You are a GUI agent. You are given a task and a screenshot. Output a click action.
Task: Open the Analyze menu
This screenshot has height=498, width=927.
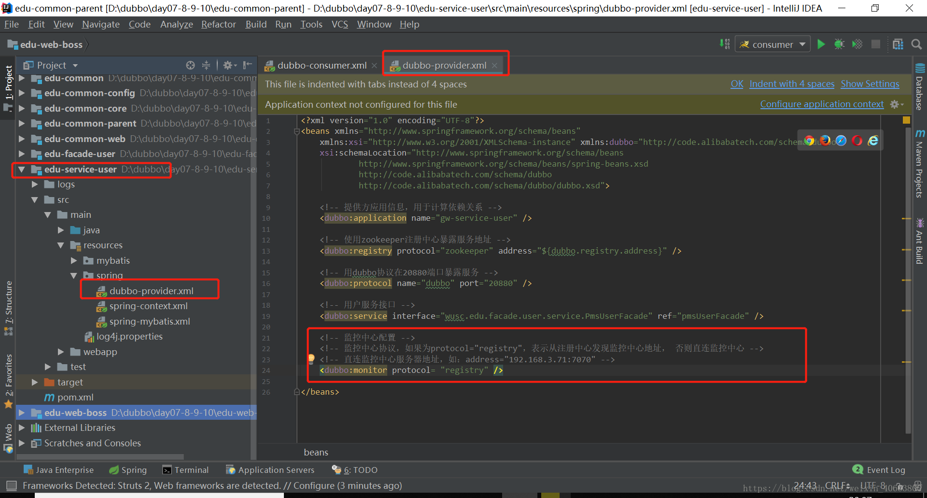point(176,24)
